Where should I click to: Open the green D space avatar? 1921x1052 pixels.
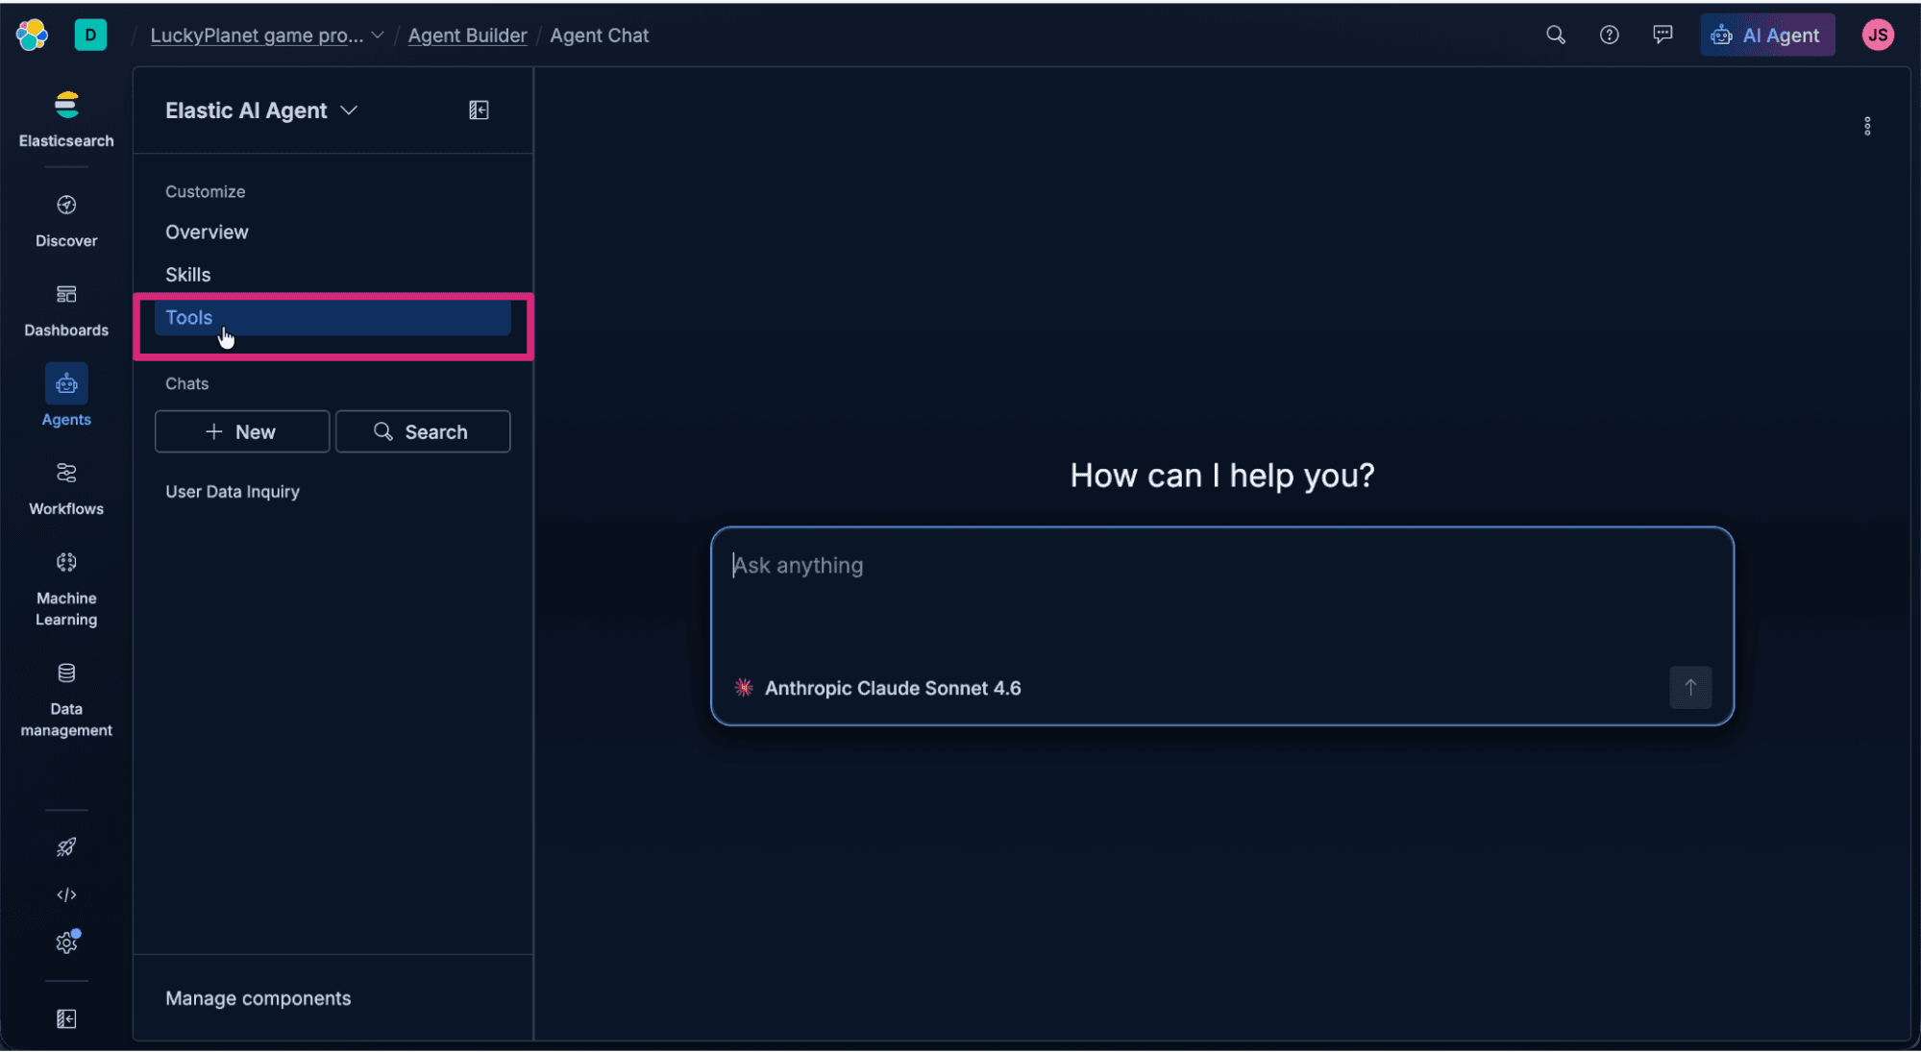[x=90, y=35]
